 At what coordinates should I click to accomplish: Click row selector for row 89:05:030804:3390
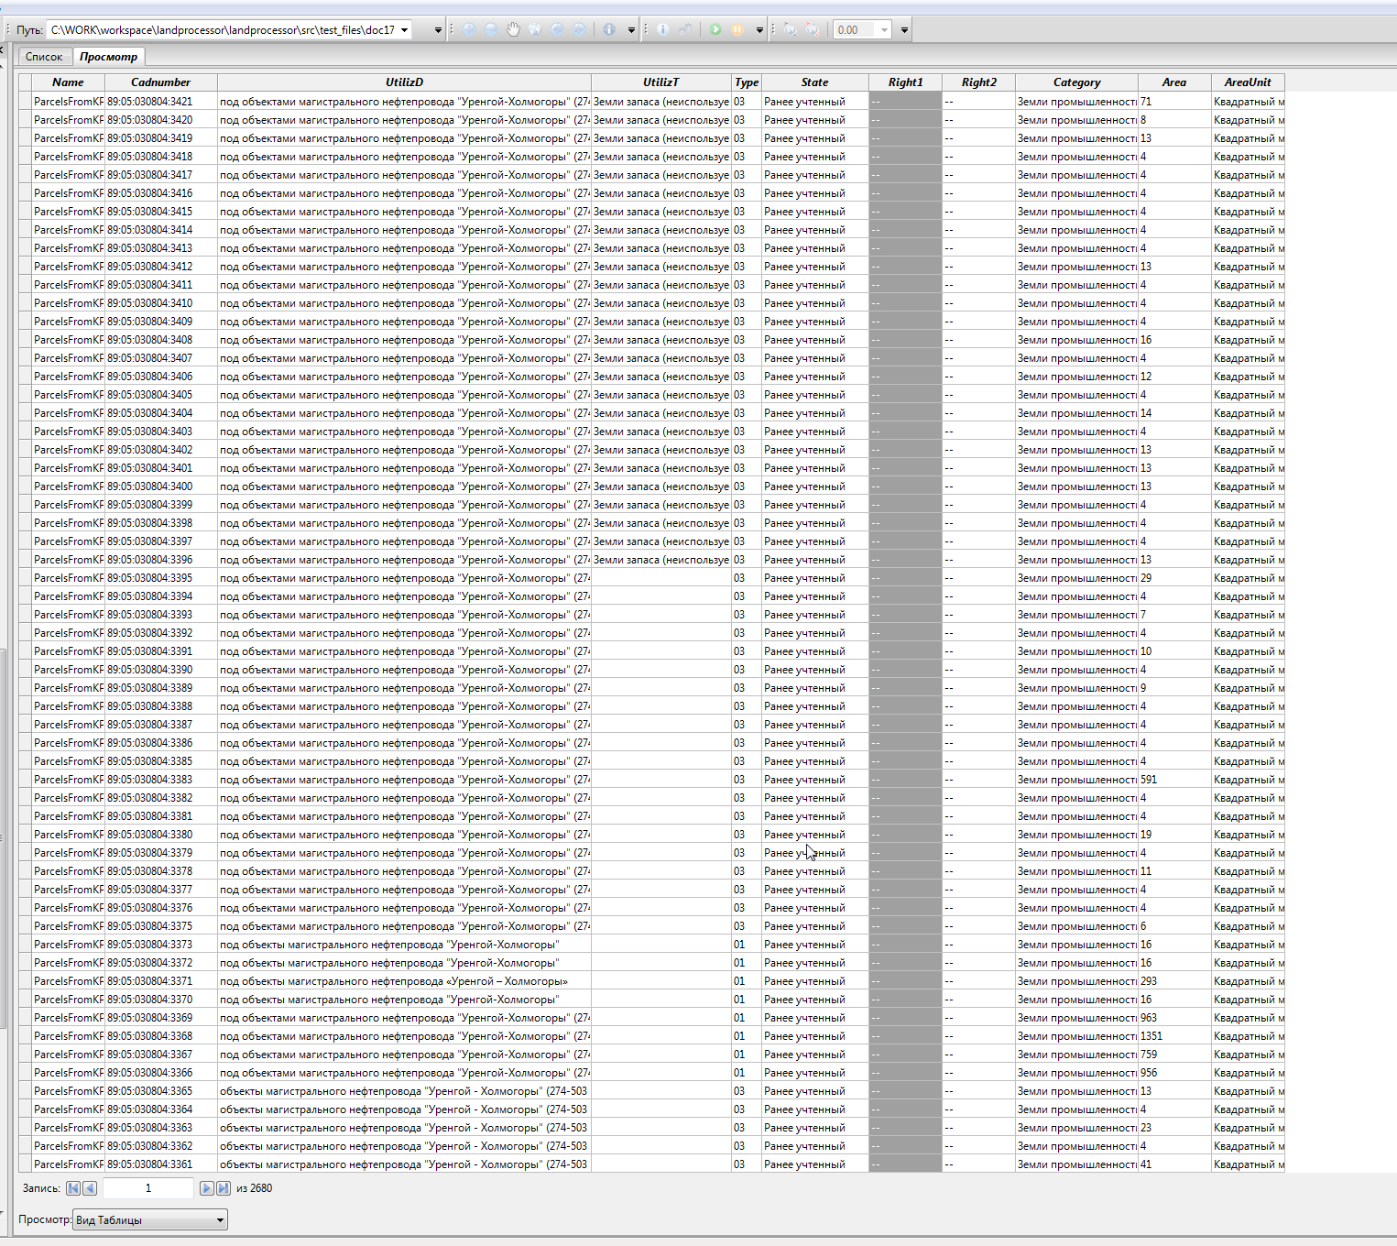coord(25,670)
